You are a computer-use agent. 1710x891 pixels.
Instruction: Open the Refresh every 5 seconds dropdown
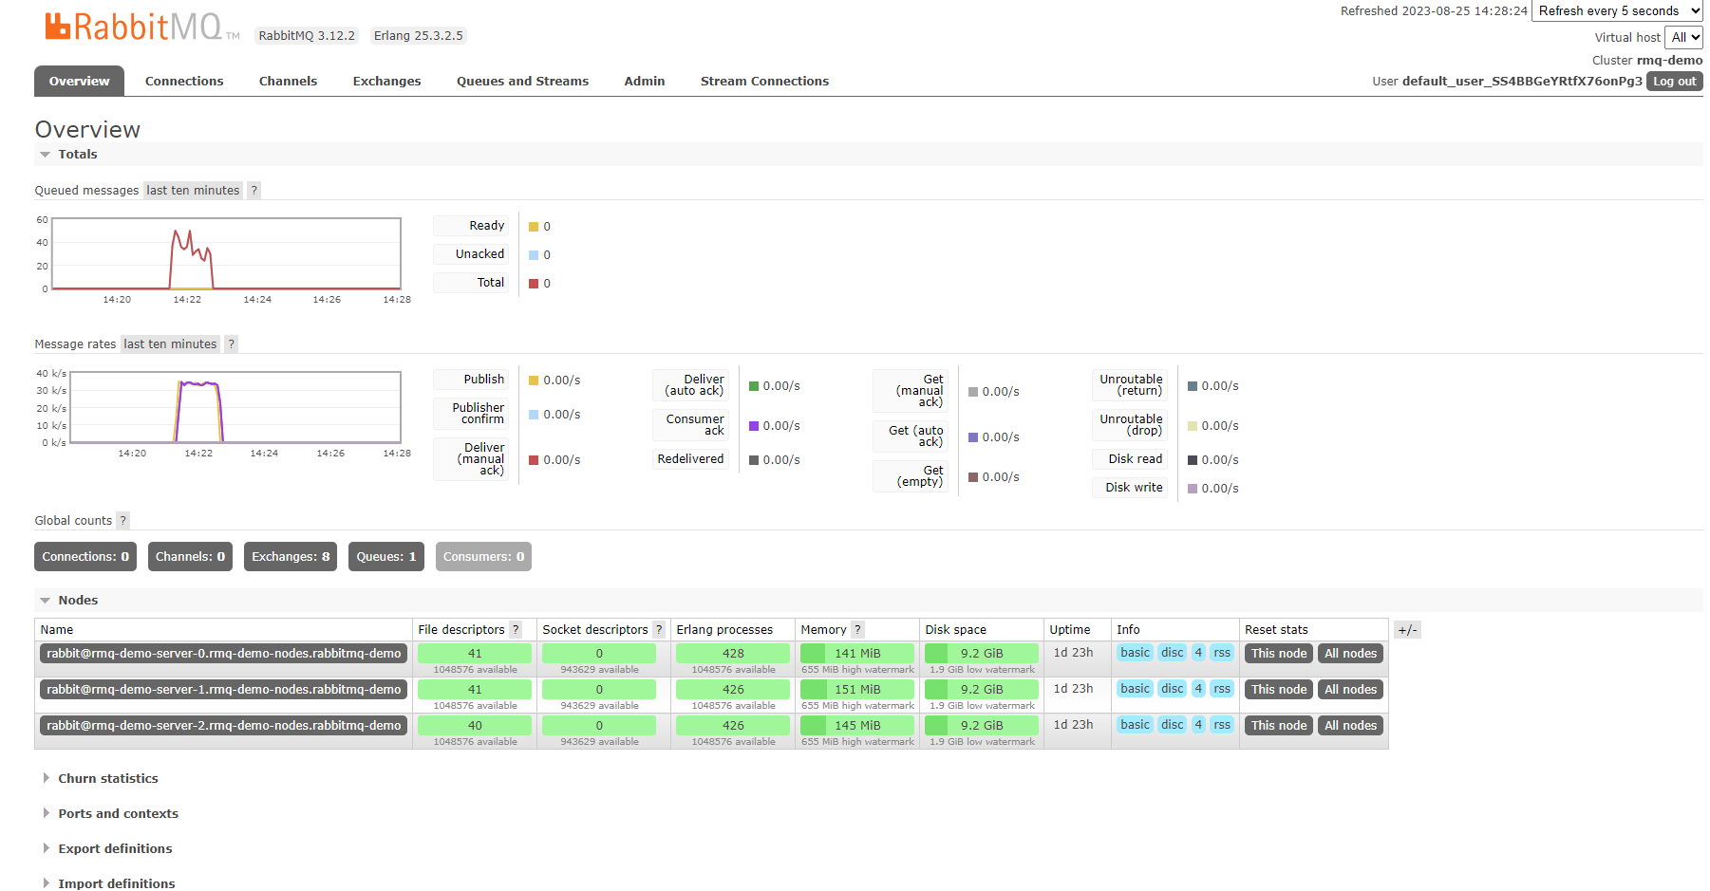pos(1618,11)
